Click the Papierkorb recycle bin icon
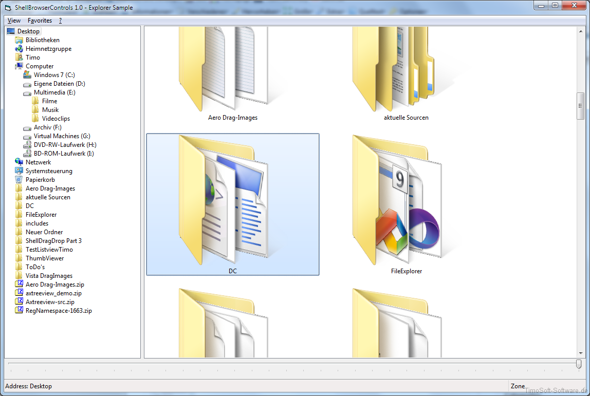Image resolution: width=590 pixels, height=396 pixels. click(19, 180)
